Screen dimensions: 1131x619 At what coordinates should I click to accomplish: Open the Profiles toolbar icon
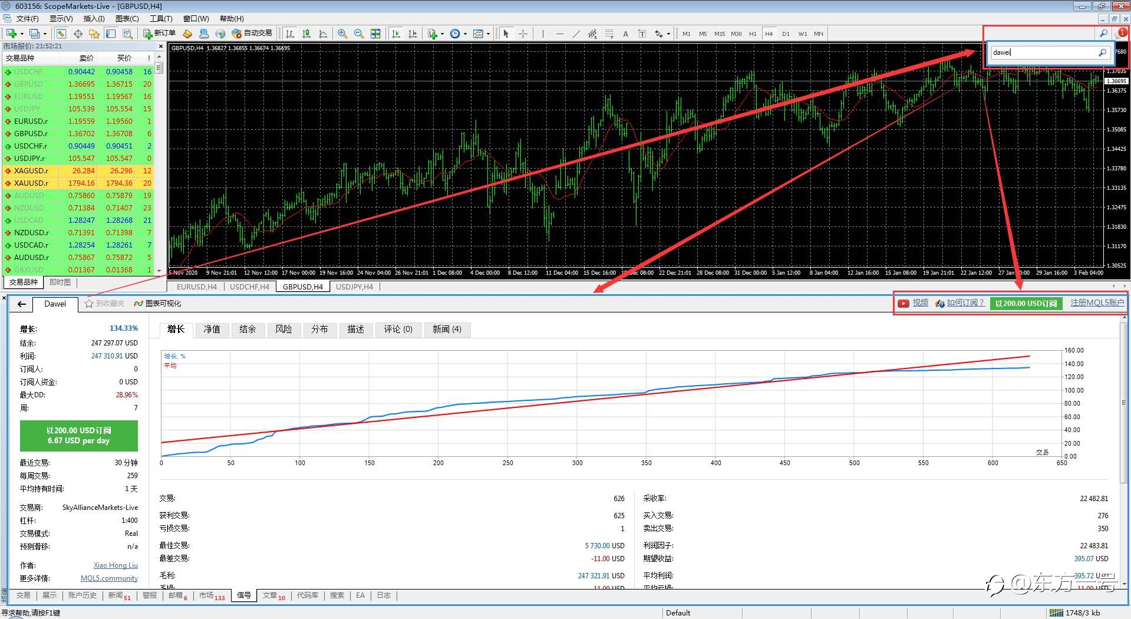coord(35,34)
